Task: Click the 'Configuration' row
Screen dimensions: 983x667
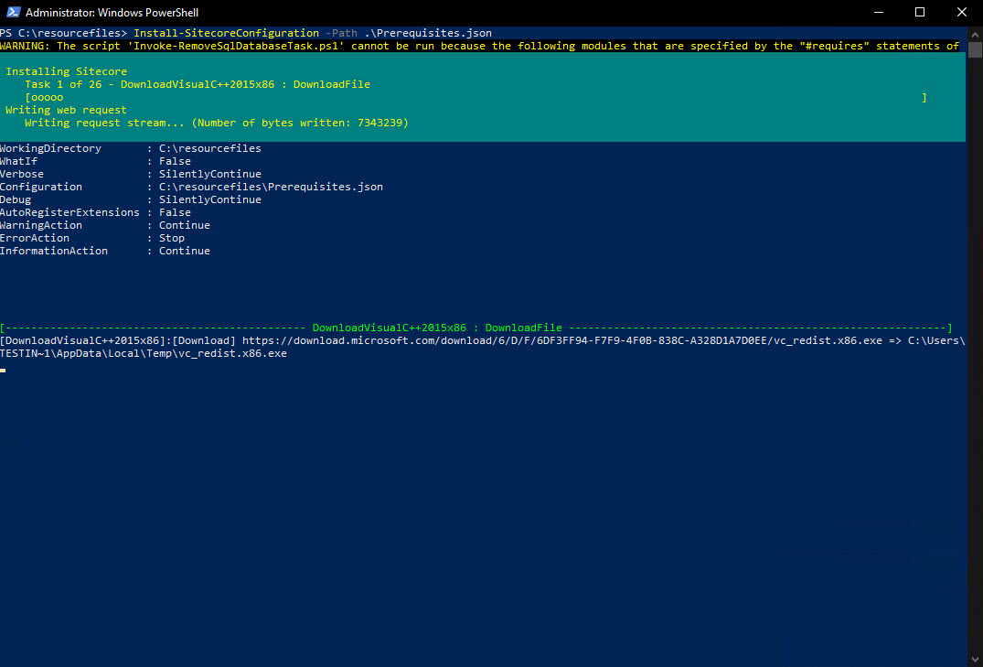Action: tap(191, 187)
